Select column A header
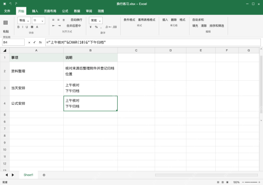This screenshot has width=263, height=185. 36,50
